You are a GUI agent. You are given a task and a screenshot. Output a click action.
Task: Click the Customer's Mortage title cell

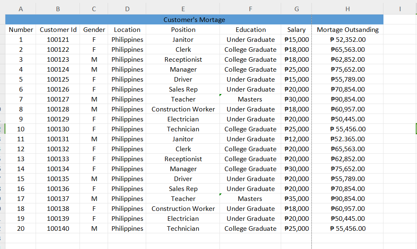194,20
